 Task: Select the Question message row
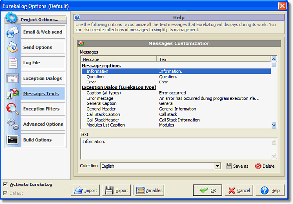tap(176, 77)
